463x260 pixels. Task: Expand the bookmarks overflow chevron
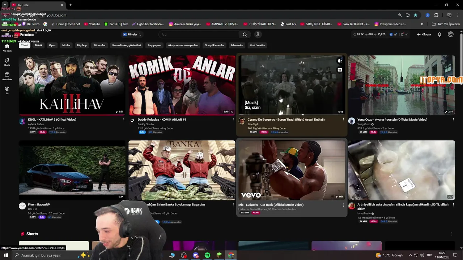pyautogui.click(x=422, y=24)
